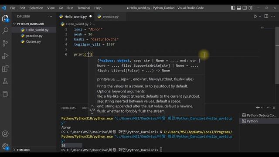This screenshot has width=279, height=157.
Task: Select the Python Debug Console terminal
Action: click(x=259, y=115)
